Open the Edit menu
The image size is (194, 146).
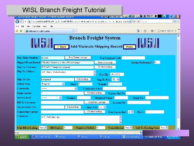[x=23, y=26]
